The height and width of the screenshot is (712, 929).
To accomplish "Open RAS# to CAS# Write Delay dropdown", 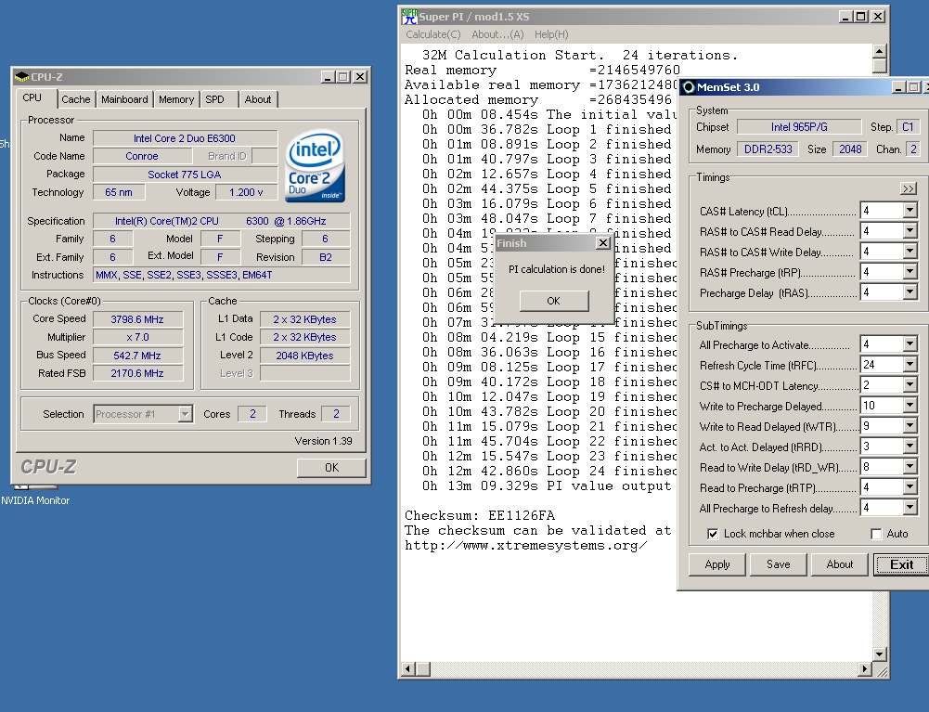I will click(910, 252).
